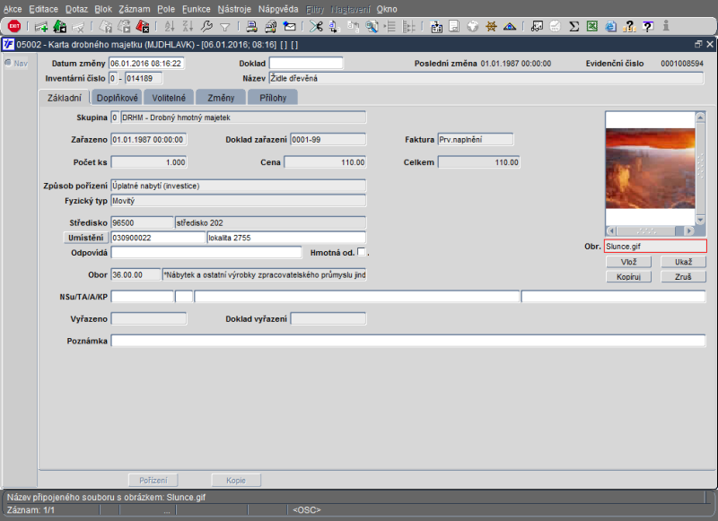Click the Internet Explorer icon
Image resolution: width=718 pixels, height=521 pixels.
tap(610, 27)
